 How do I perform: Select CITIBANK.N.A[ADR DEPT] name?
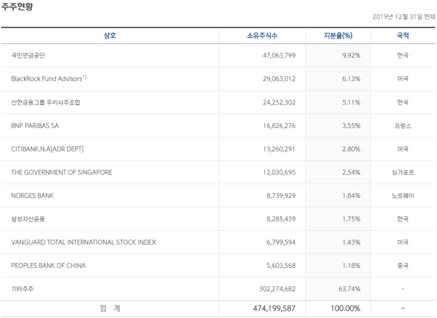point(47,149)
